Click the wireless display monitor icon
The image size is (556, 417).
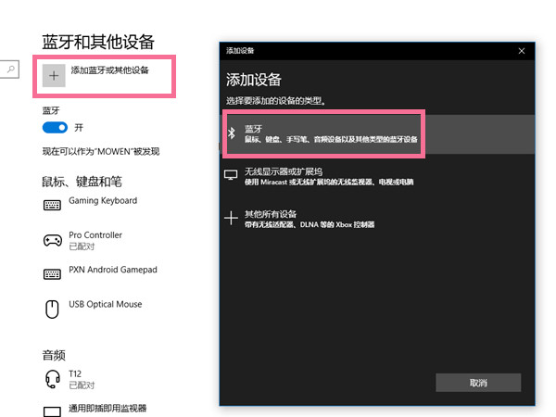click(233, 175)
